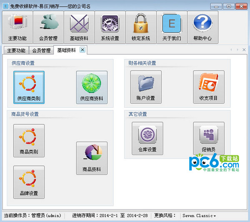The height and width of the screenshot is (222, 250).
Task: Open 会员管理 toolbar icon
Action: tap(48, 27)
